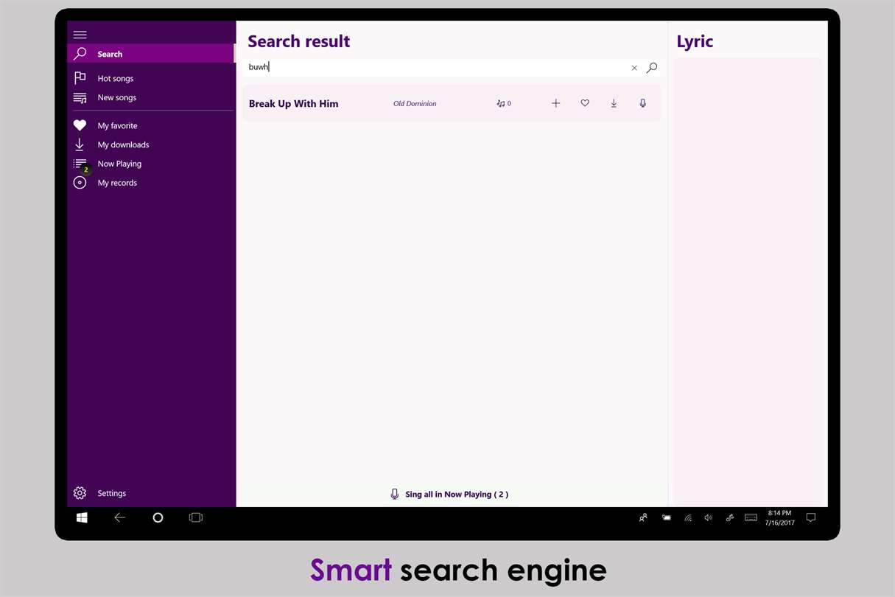Click the flag icon for Hot songs

click(x=80, y=78)
